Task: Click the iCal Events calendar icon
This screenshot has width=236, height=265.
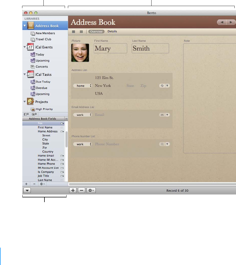Action: pyautogui.click(x=30, y=47)
